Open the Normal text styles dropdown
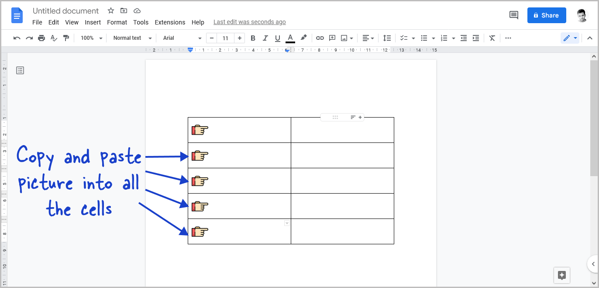 pyautogui.click(x=131, y=38)
